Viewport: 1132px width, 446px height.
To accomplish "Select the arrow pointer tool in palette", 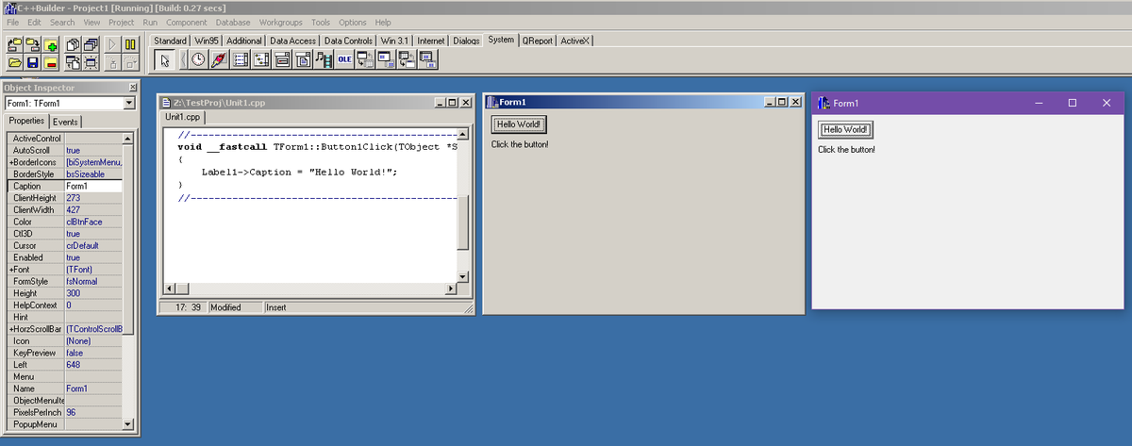I will (165, 59).
